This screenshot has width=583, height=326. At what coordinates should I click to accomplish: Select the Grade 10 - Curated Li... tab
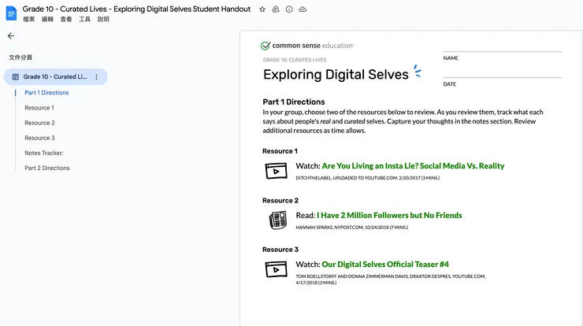(56, 77)
